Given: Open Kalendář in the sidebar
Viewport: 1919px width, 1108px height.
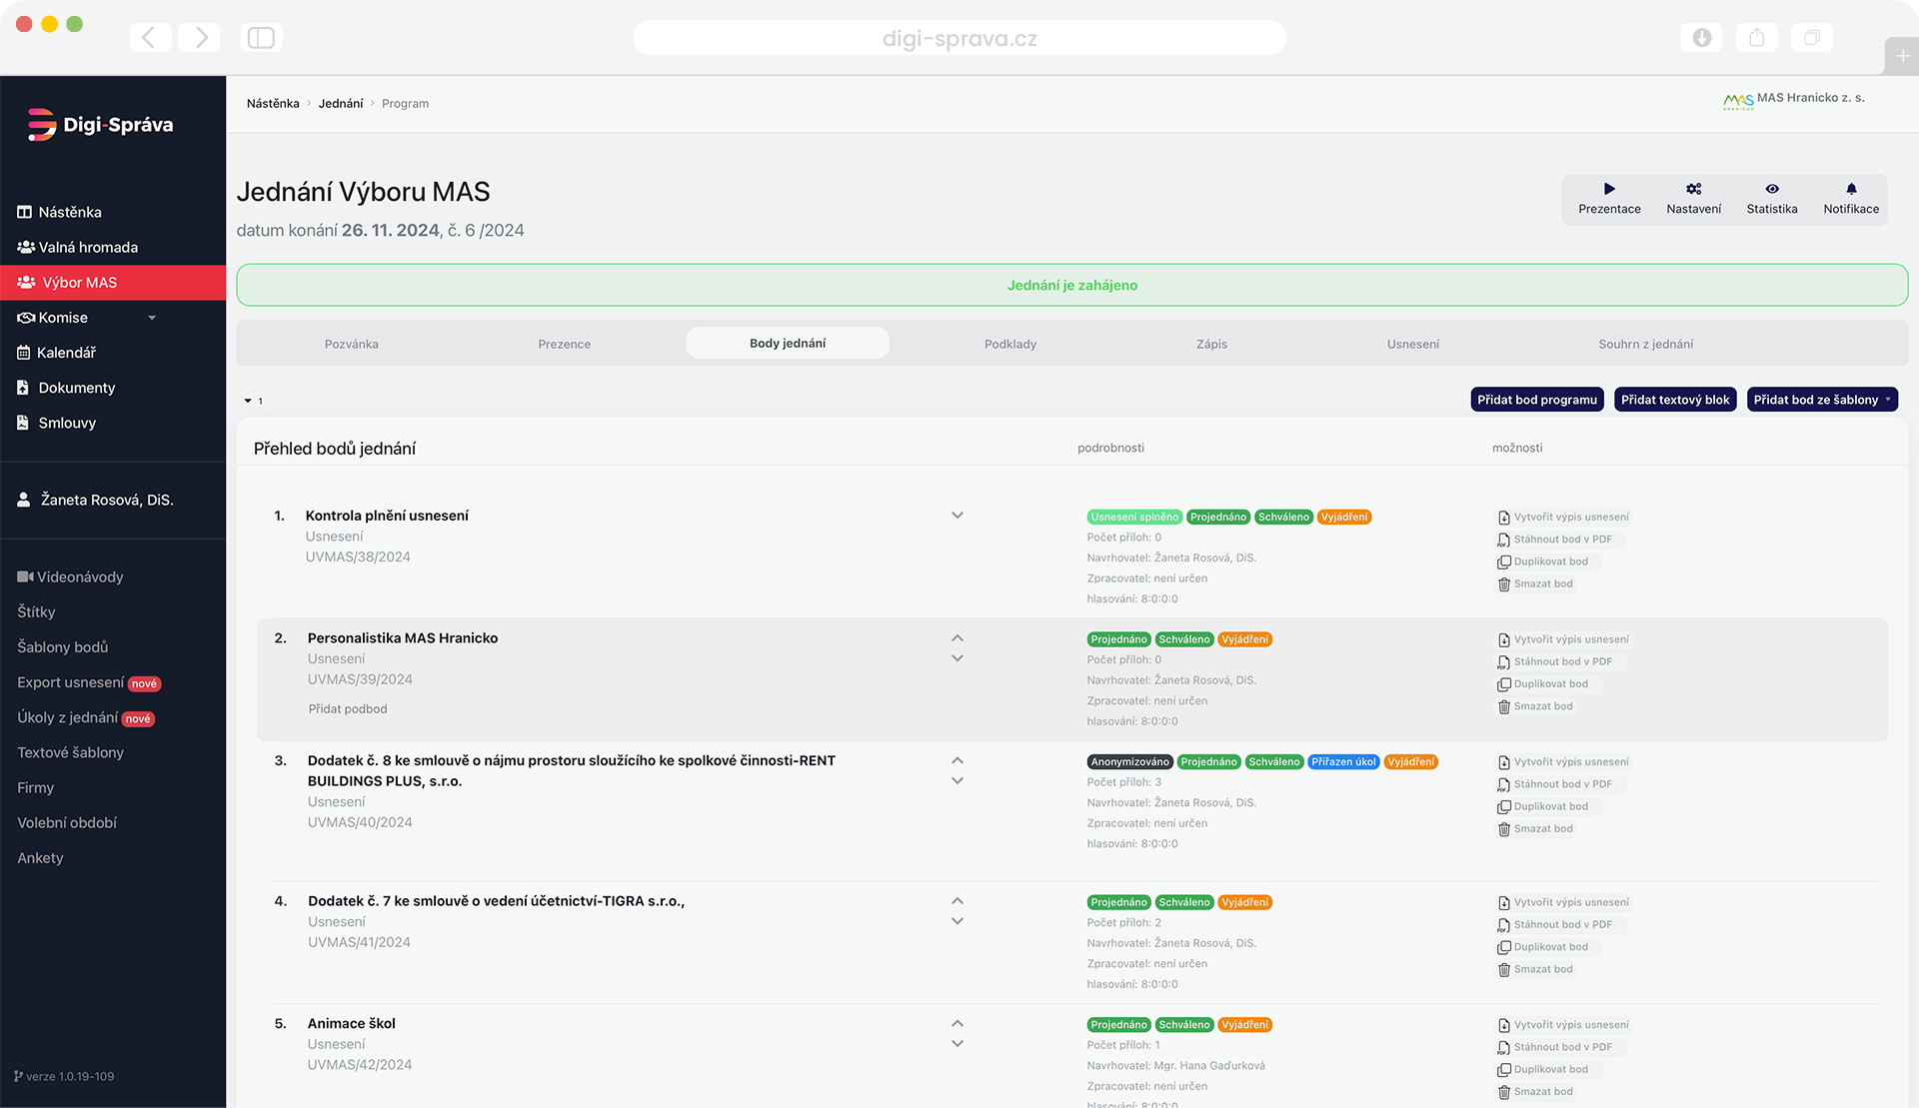Looking at the screenshot, I should click(66, 353).
